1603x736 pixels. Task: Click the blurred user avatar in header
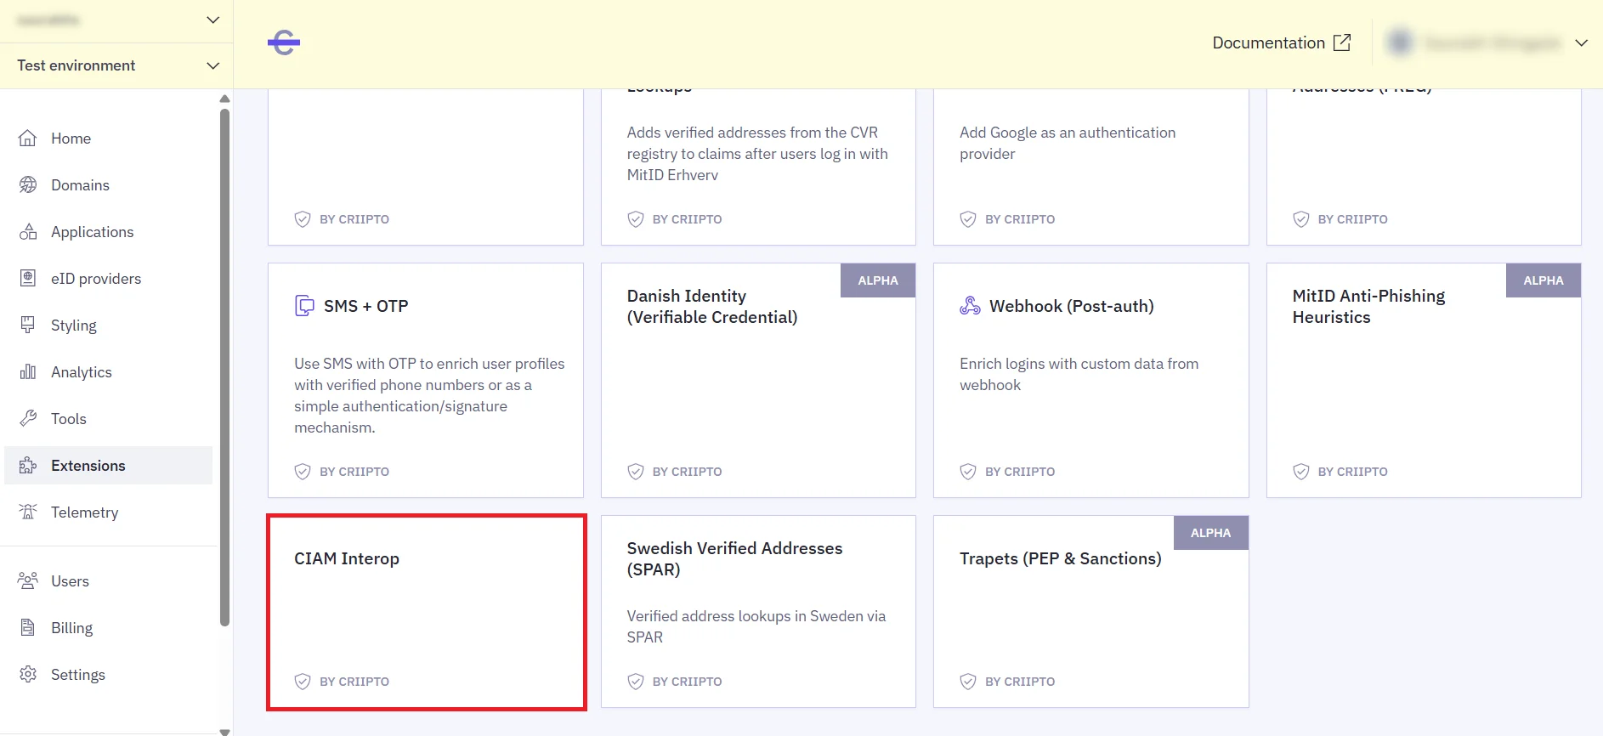(1401, 42)
